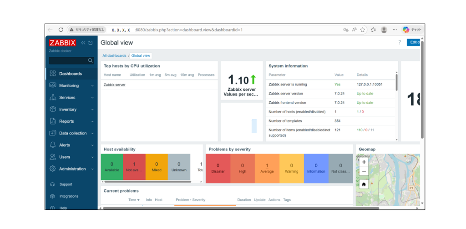466x229 pixels.
Task: Open the Alerts menu item
Action: click(71, 145)
